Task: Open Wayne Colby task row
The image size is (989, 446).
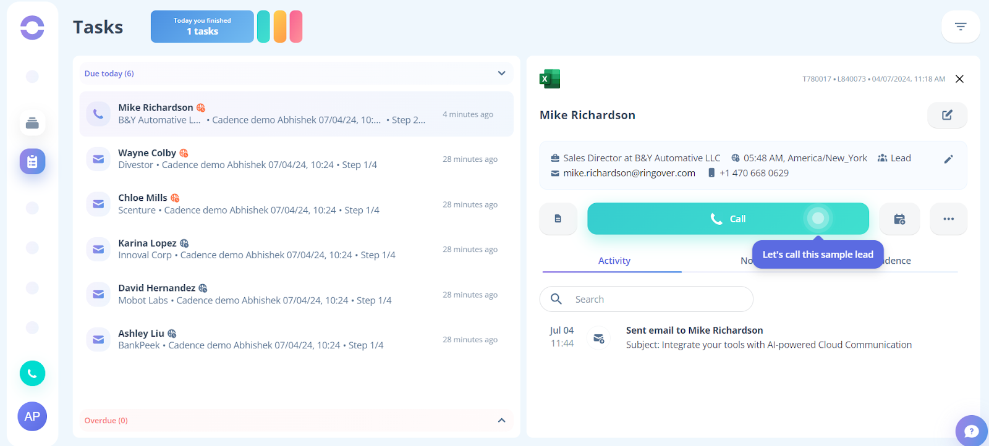Action: coord(297,159)
